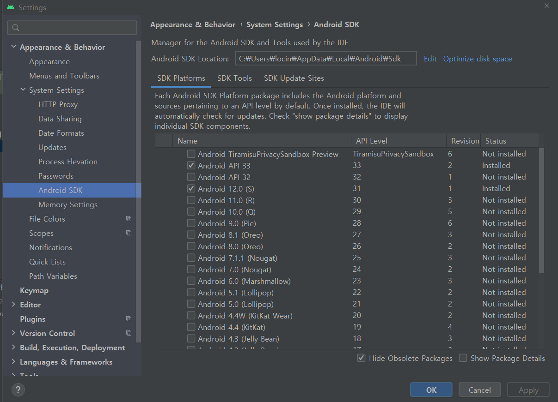
Task: Open Data Sharing settings
Action: (60, 119)
